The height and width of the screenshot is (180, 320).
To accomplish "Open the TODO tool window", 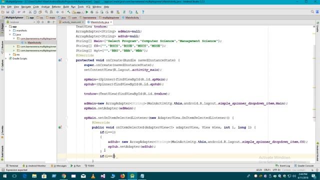I will (89, 165).
